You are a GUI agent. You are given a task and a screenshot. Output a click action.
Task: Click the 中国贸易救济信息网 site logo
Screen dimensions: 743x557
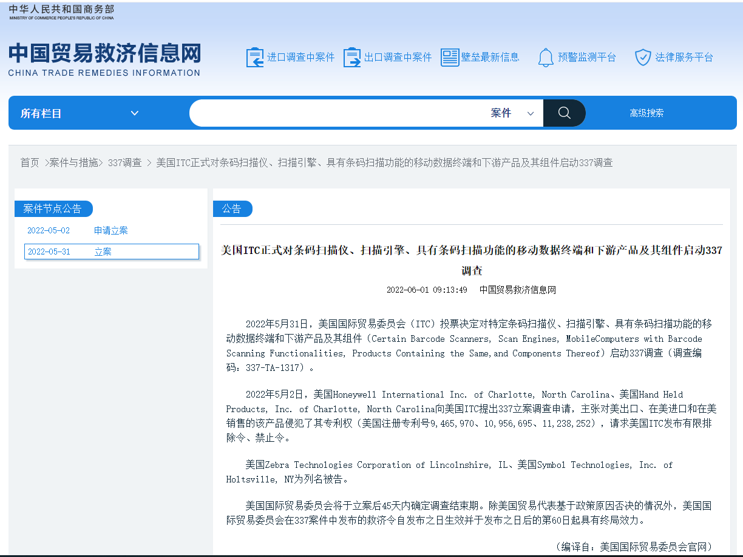[104, 59]
